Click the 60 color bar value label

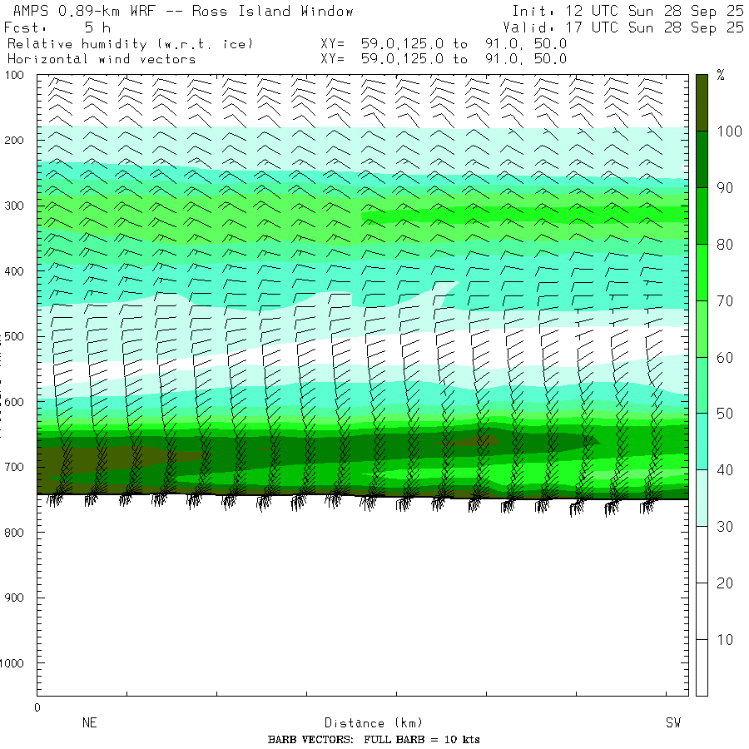pyautogui.click(x=725, y=357)
